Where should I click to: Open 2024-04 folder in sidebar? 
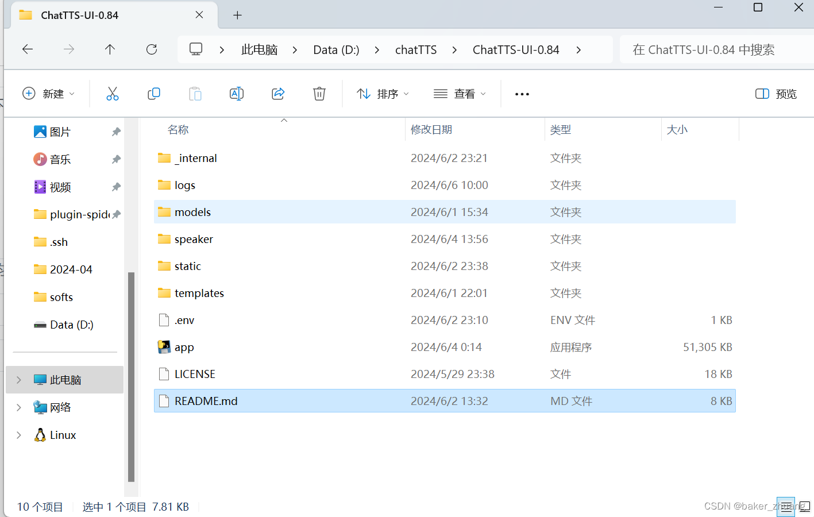pos(63,269)
